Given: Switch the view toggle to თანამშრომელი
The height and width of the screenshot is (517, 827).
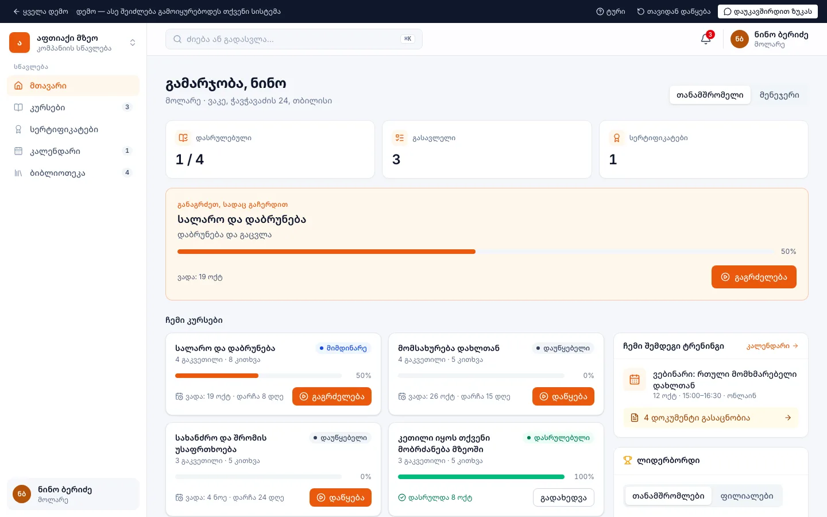Looking at the screenshot, I should point(710,95).
